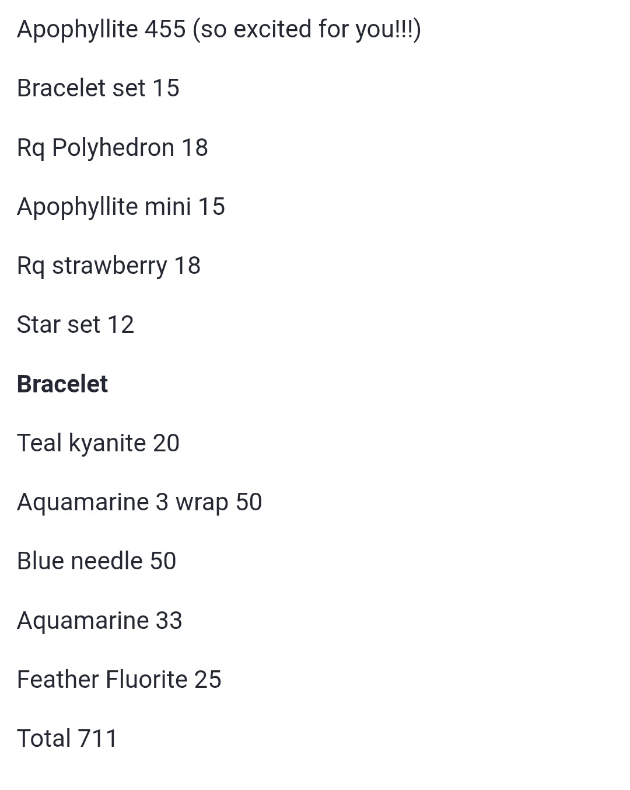630x790 pixels.
Task: Click the word strawberry
Action: pyautogui.click(x=110, y=266)
